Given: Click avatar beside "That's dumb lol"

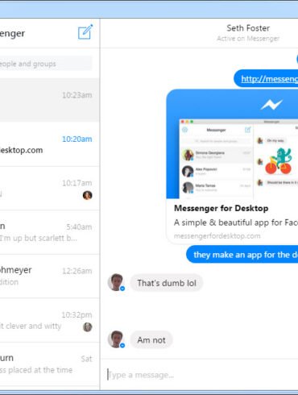Looking at the screenshot, I should click(x=116, y=282).
